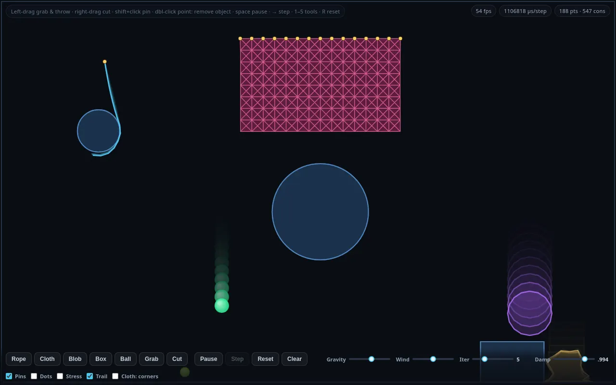616x385 pixels.
Task: Click the Iter slider handle
Action: [x=485, y=359]
